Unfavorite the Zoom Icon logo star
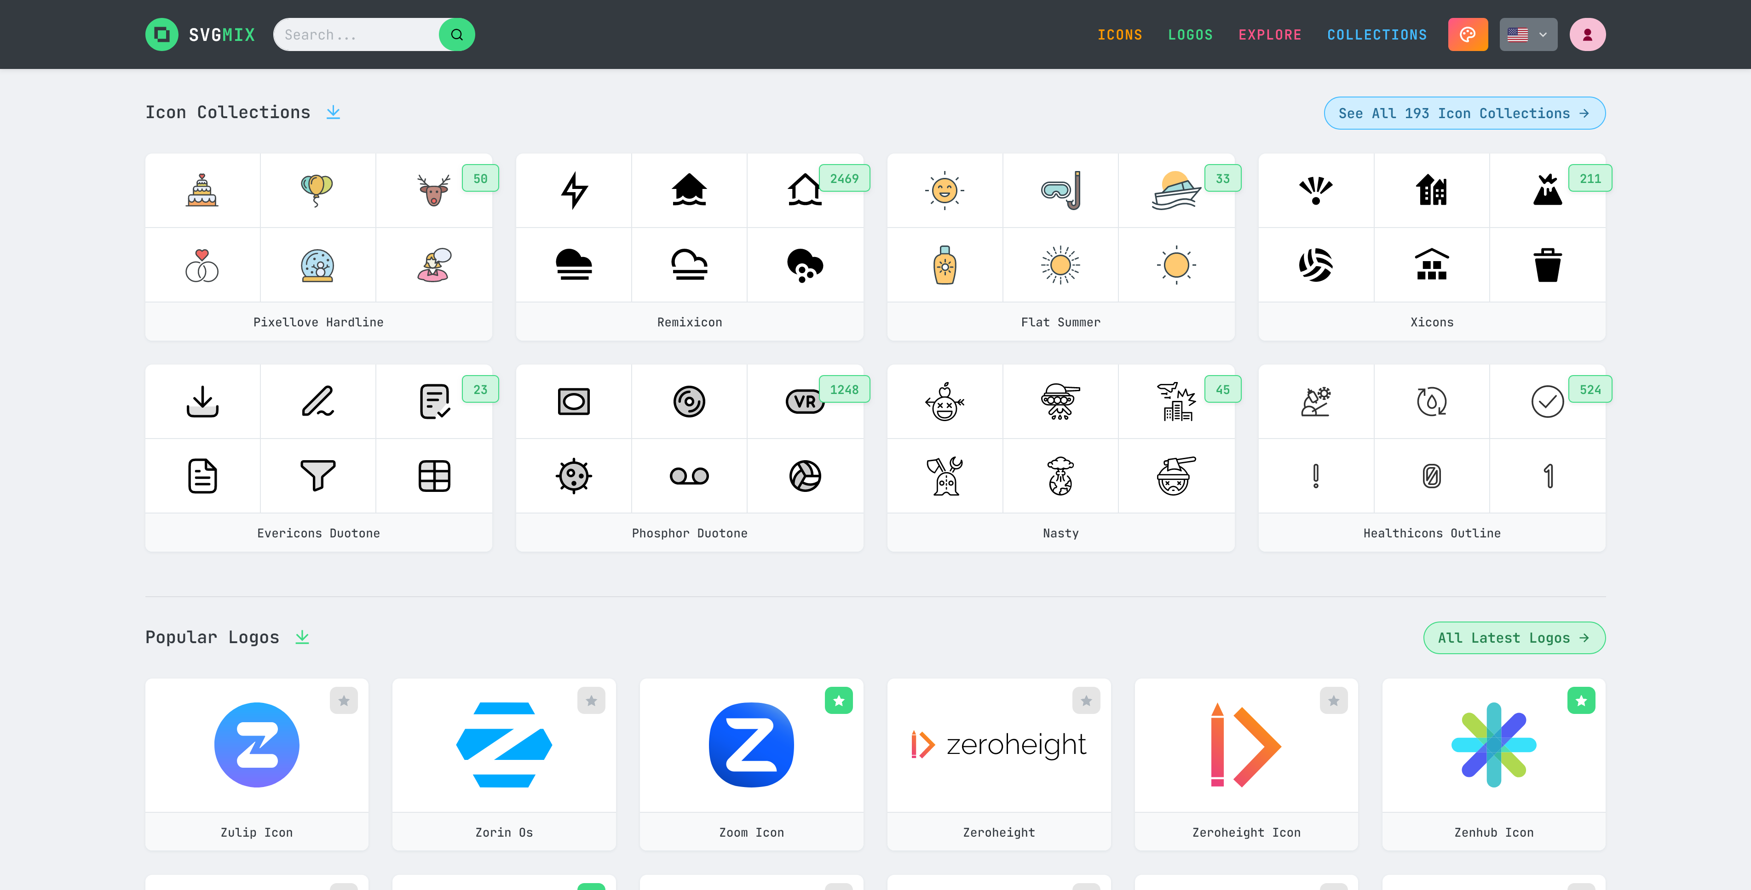The image size is (1751, 890). point(839,701)
